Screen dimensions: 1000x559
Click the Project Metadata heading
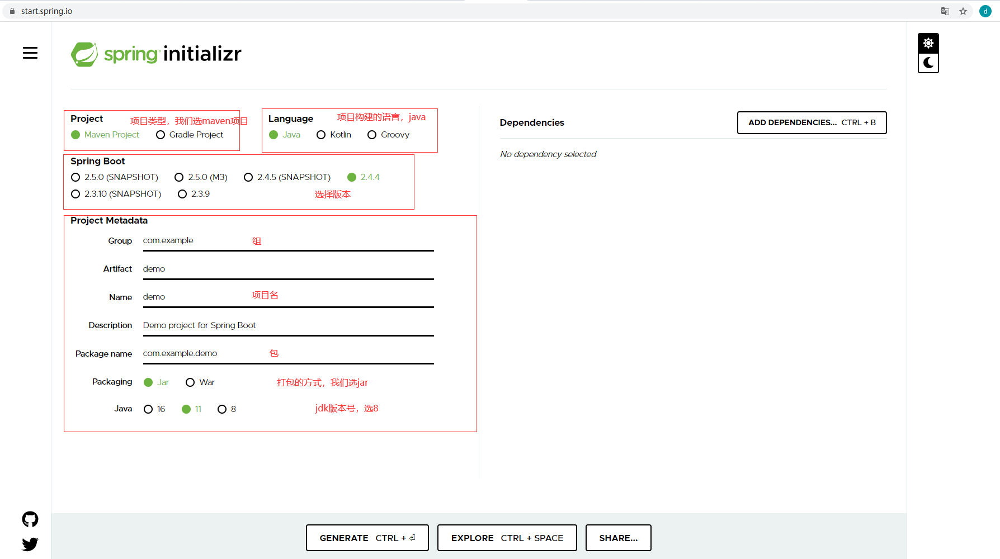109,221
